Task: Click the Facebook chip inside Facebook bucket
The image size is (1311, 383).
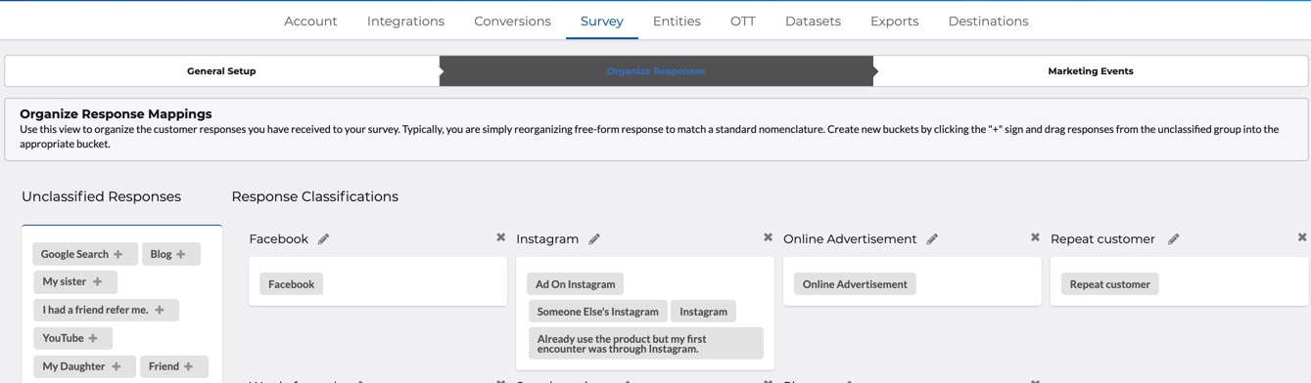Action: coord(292,284)
